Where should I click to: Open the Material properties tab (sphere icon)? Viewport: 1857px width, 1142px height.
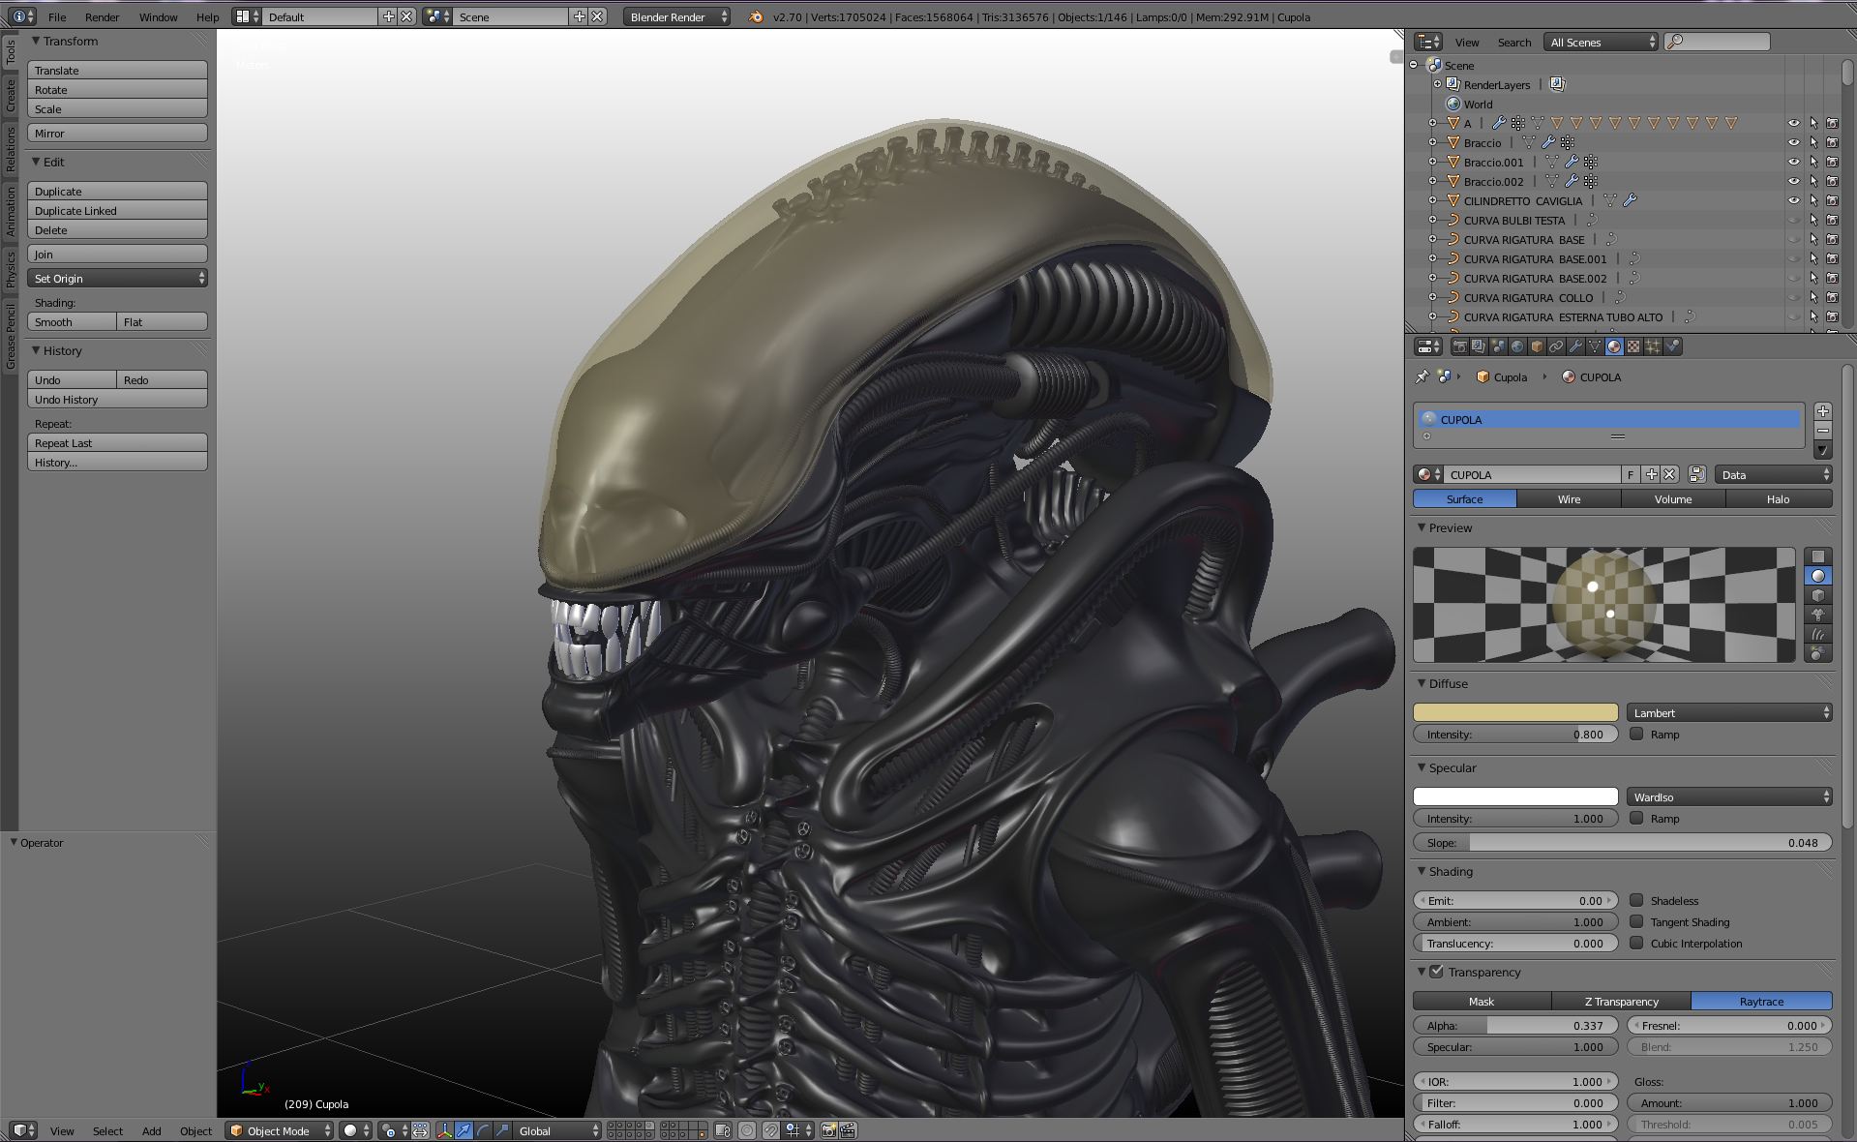coord(1614,346)
